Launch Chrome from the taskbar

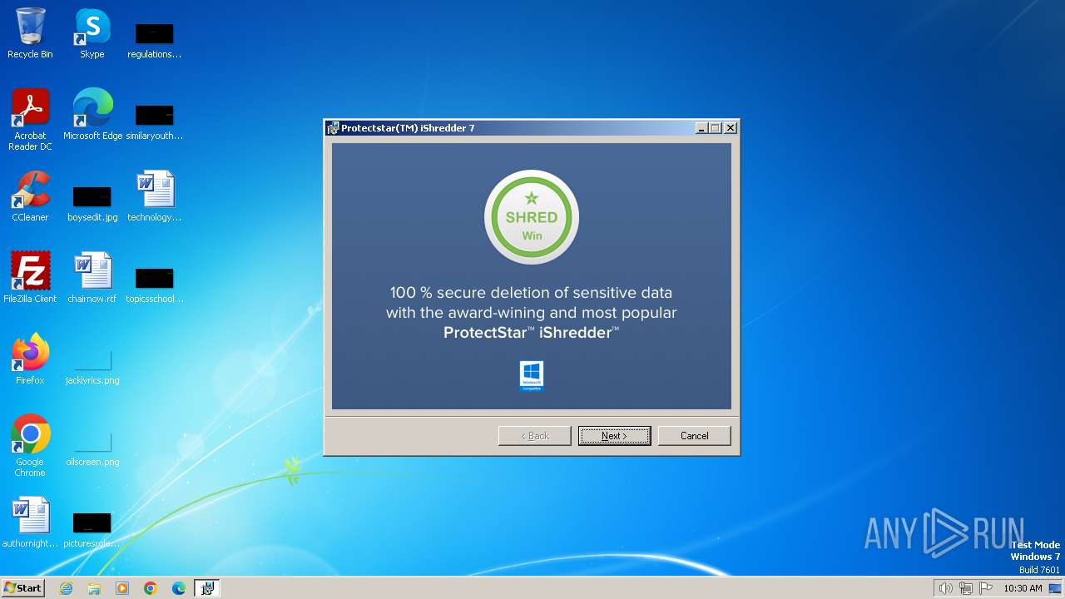pos(151,588)
